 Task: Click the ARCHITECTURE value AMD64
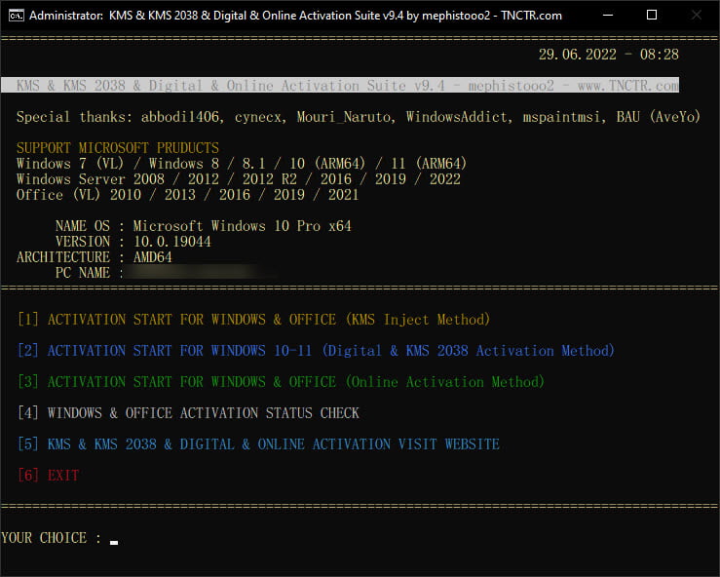pos(152,257)
